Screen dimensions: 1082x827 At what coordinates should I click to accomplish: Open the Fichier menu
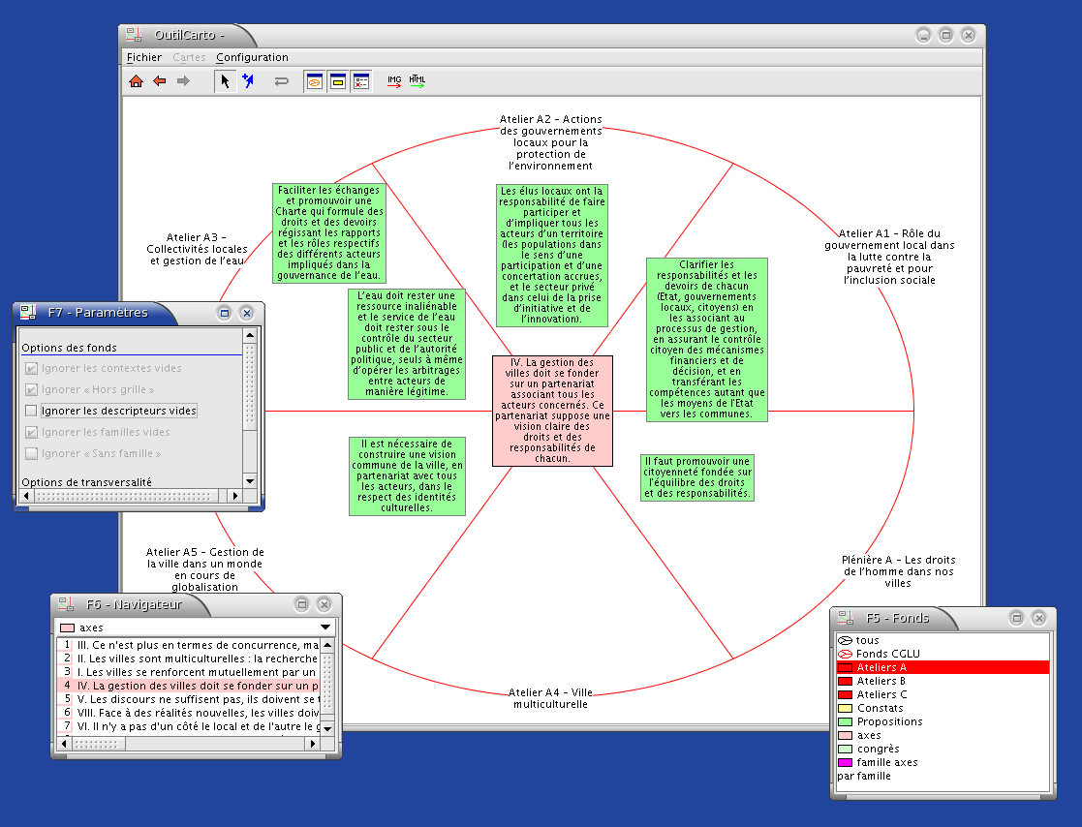144,57
